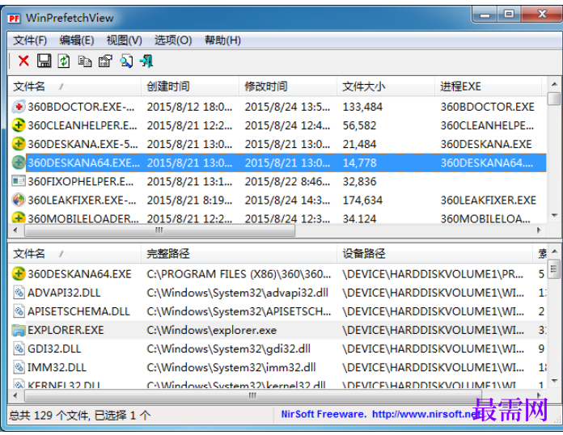
Task: Open the 选项(O) menu
Action: [173, 40]
